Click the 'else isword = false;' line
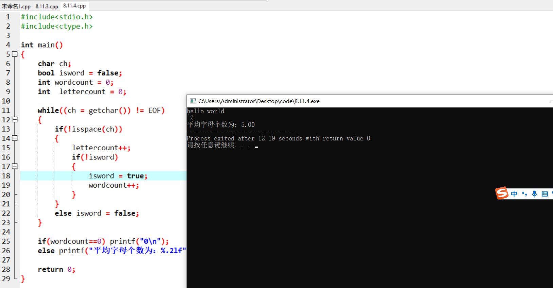The height and width of the screenshot is (288, 553). tap(97, 213)
